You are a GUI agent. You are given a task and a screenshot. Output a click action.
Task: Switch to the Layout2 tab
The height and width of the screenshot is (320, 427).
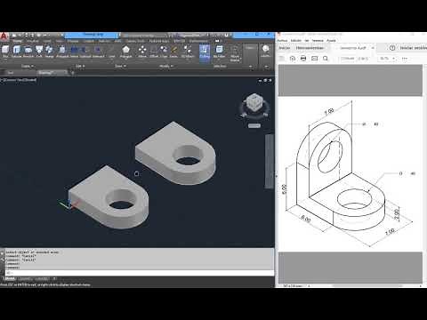[x=42, y=279]
